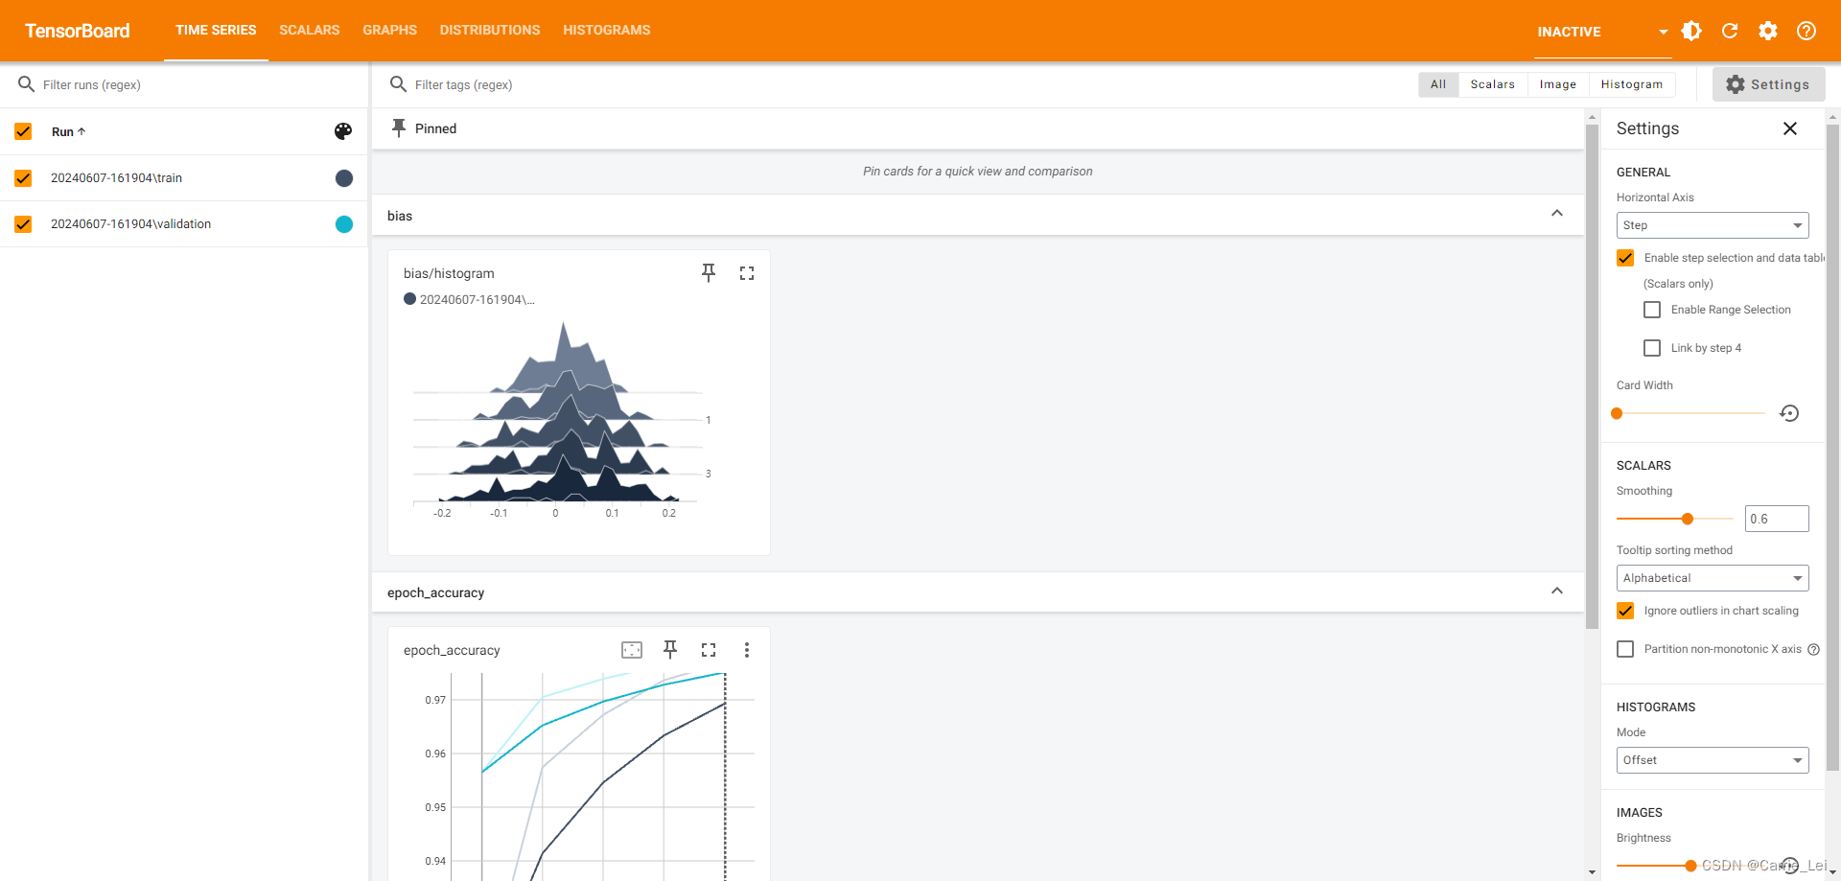This screenshot has height=881, width=1841.
Task: Click the bias/histogram run legend label
Action: click(477, 299)
